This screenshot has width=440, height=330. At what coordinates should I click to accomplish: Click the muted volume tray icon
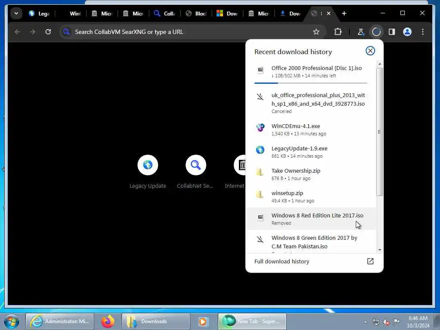(386, 322)
